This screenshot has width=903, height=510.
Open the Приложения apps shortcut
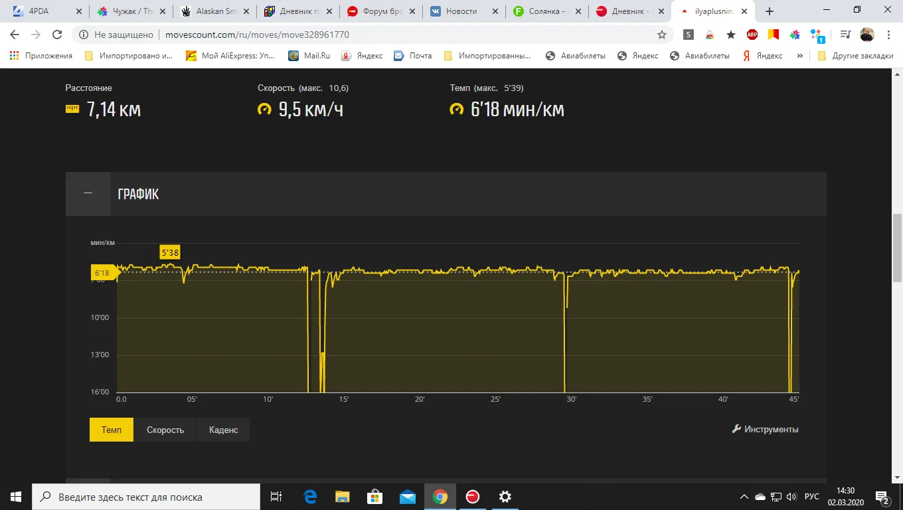[41, 56]
